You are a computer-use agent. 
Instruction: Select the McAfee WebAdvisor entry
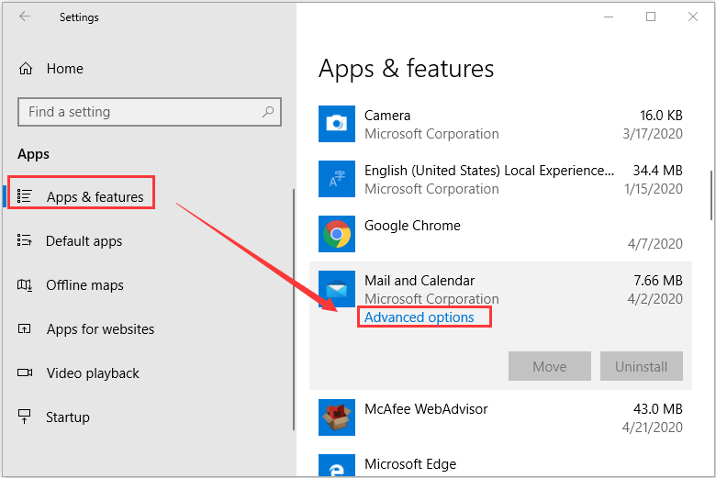click(x=426, y=409)
